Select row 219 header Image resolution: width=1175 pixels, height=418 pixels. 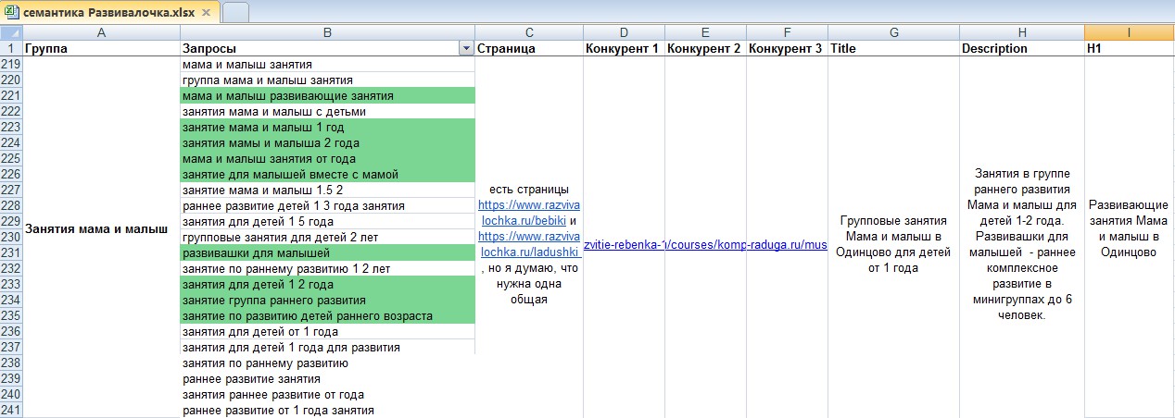click(11, 65)
